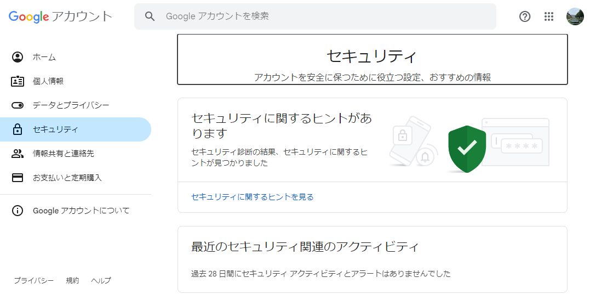The width and height of the screenshot is (590, 300).
Task: Open the ヘルプ footer link
Action: click(x=101, y=280)
